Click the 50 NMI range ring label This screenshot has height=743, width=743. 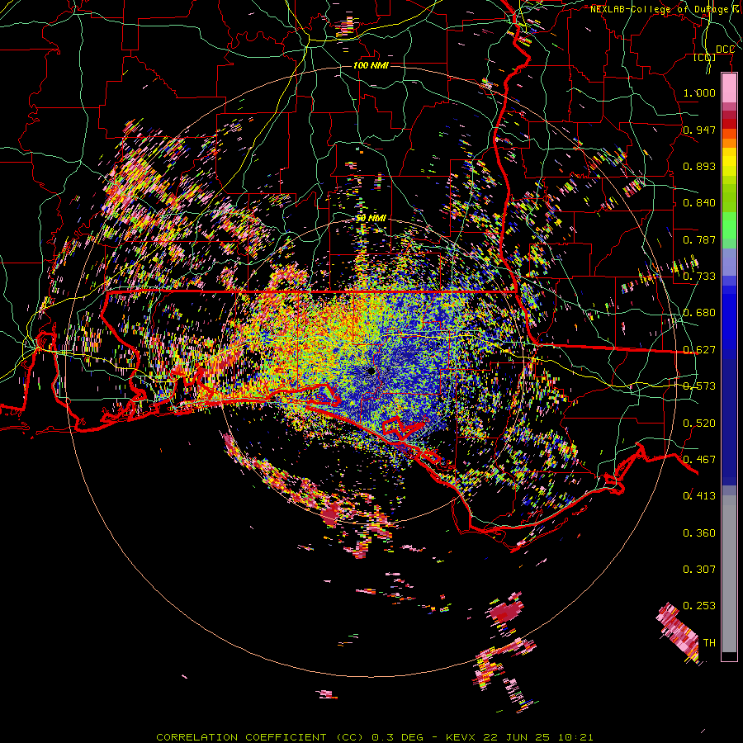click(x=371, y=218)
